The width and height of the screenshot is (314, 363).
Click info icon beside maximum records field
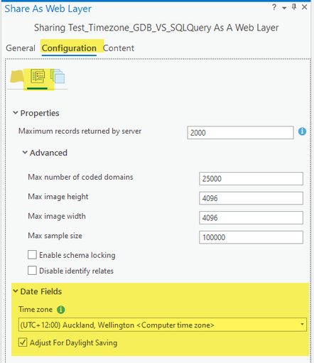(x=302, y=131)
